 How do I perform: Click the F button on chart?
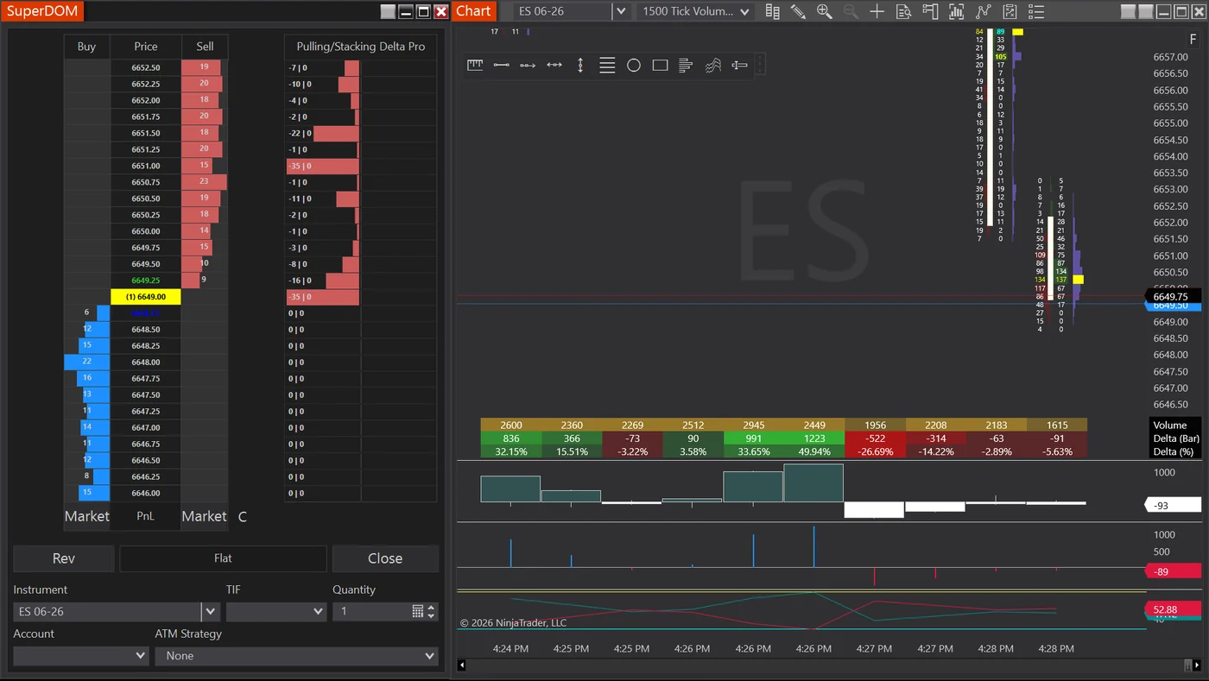pyautogui.click(x=1193, y=39)
